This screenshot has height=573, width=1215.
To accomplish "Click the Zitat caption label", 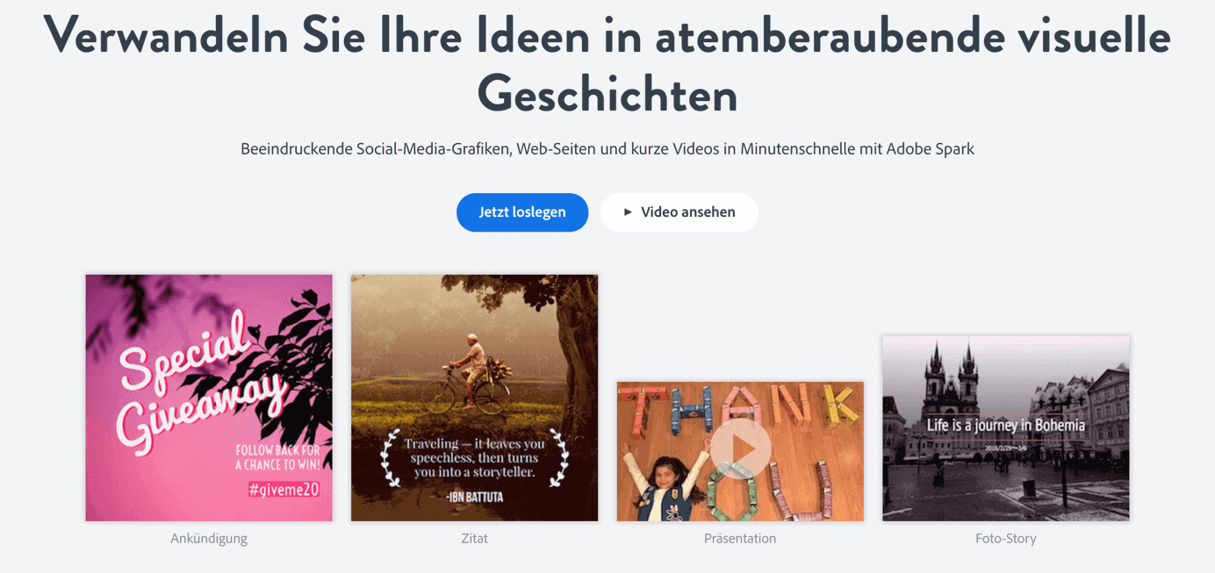I will point(474,539).
